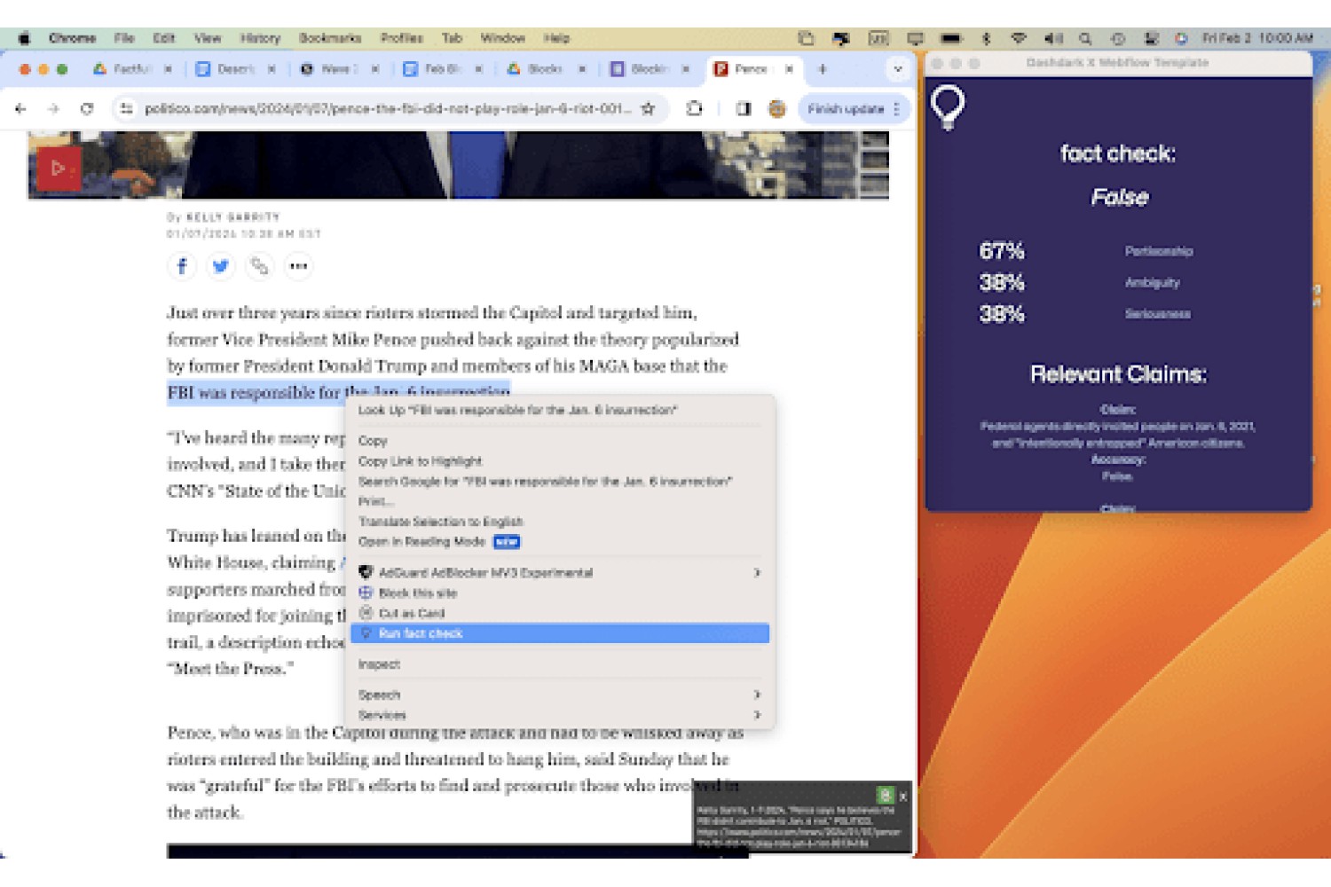Open the Chrome extensions puzzle icon

pyautogui.click(x=694, y=108)
